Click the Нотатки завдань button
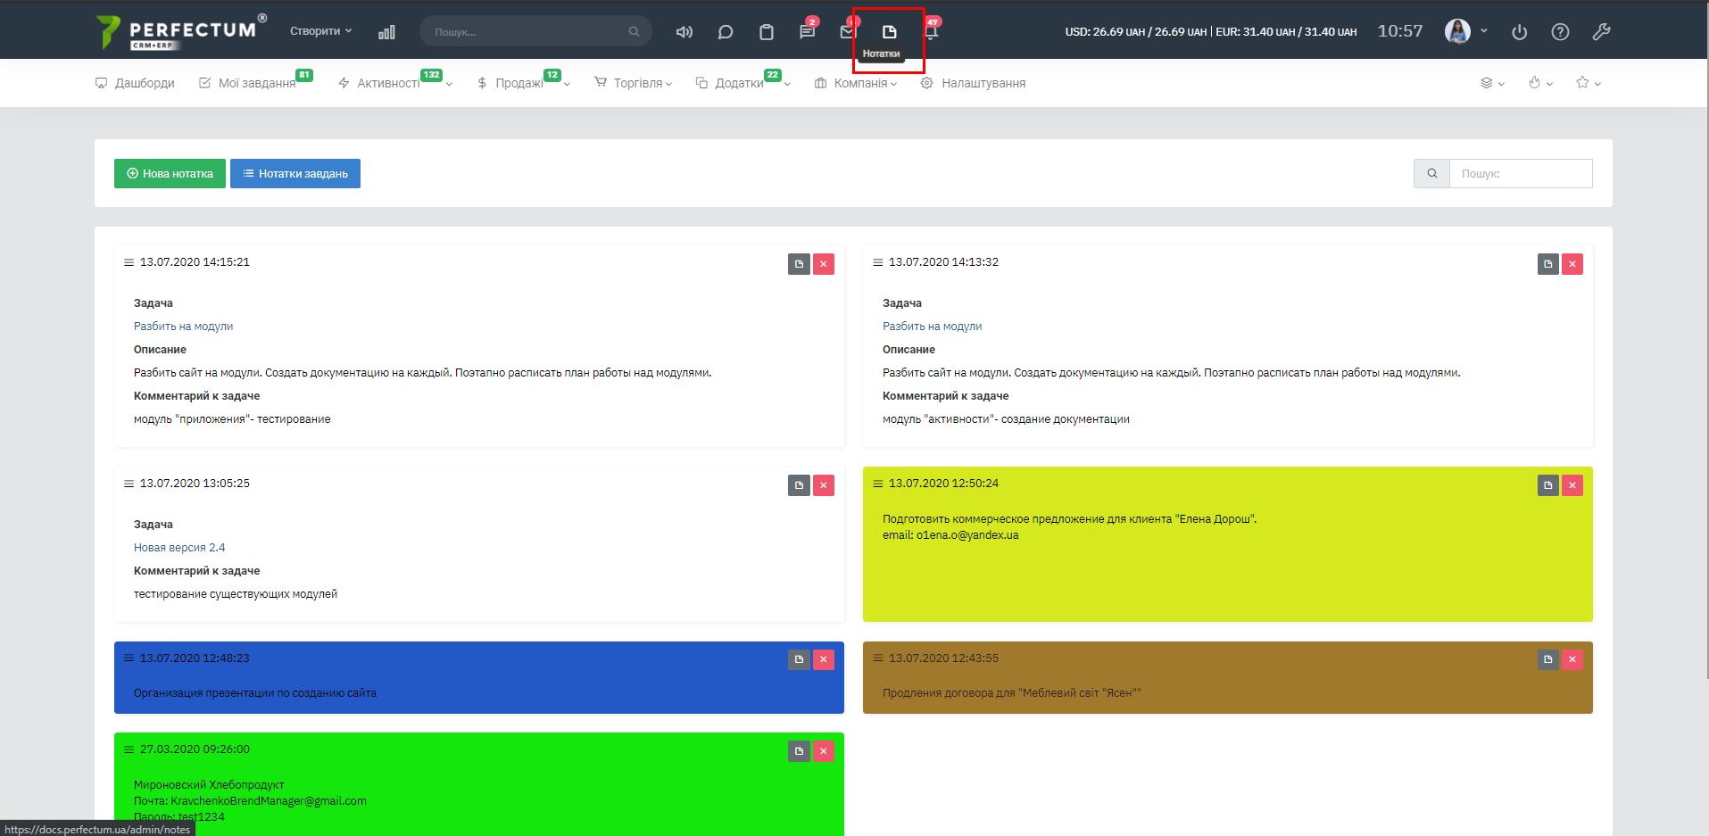Viewport: 1709px width, 836px height. [295, 174]
